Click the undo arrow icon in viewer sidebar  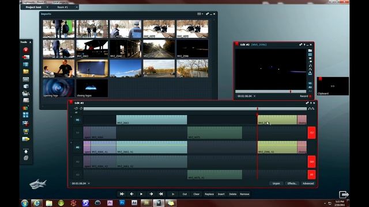(310, 66)
